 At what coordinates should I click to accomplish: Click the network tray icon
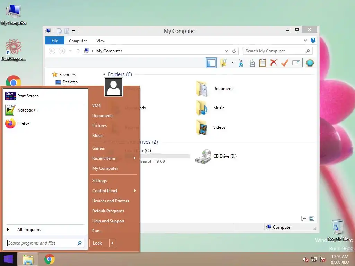(314, 259)
